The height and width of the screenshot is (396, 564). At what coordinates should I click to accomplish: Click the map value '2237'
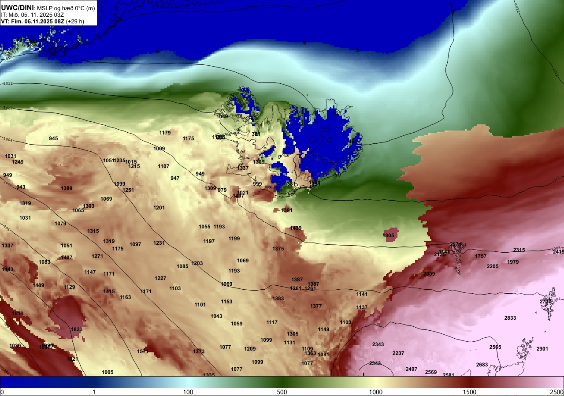[398, 353]
